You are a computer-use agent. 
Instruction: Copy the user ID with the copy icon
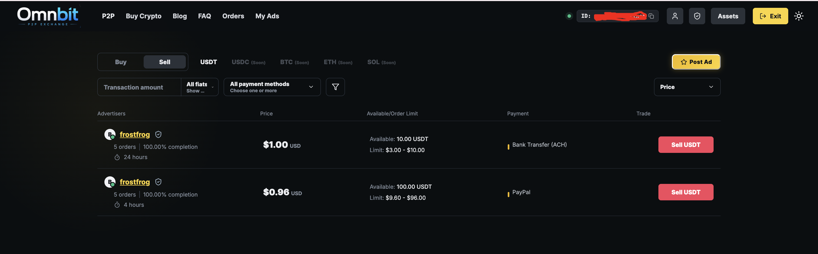coord(651,16)
